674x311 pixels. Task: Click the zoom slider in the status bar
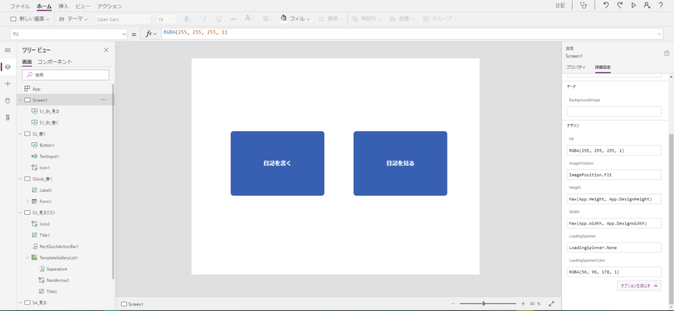[484, 304]
